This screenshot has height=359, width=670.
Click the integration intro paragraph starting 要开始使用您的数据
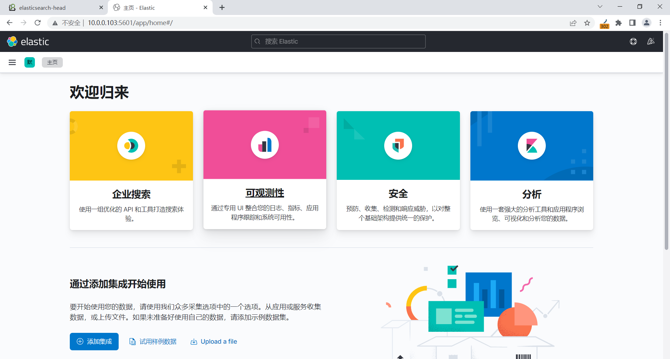[195, 312]
